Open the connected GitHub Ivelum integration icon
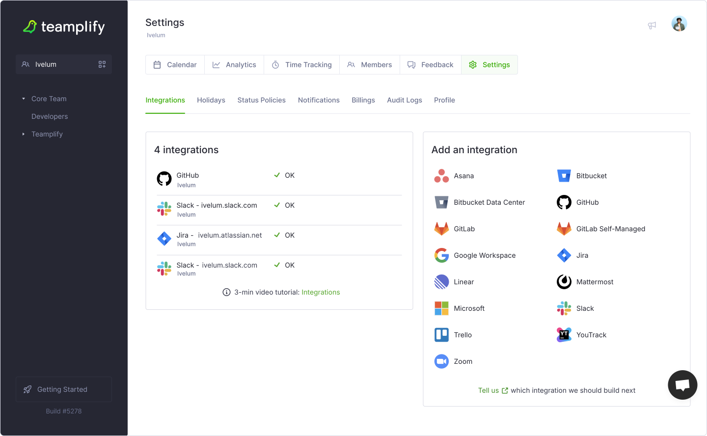The image size is (707, 436). (x=164, y=179)
